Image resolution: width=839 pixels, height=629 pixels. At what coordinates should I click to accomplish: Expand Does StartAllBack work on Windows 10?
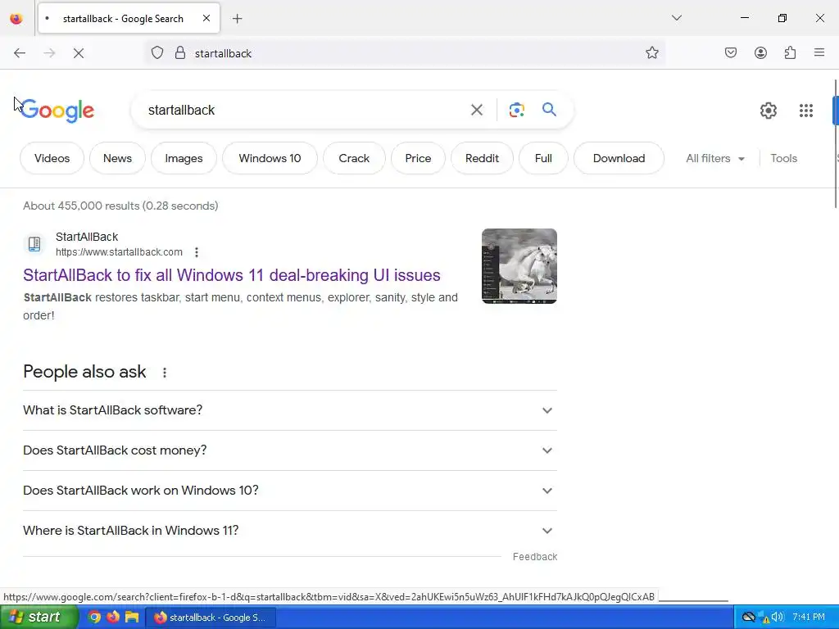290,491
